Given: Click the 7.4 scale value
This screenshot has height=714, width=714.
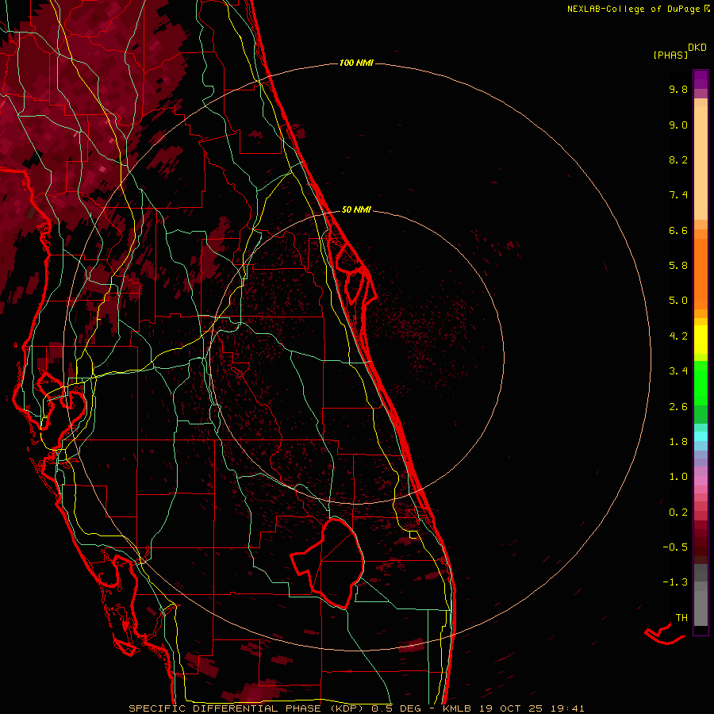Looking at the screenshot, I should click(x=678, y=195).
